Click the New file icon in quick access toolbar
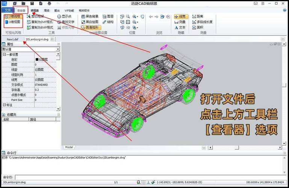 (15, 3)
